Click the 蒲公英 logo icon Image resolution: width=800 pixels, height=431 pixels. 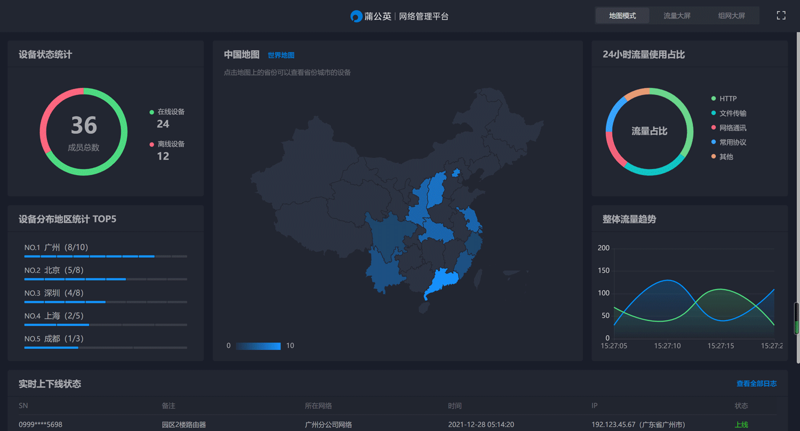coord(356,17)
